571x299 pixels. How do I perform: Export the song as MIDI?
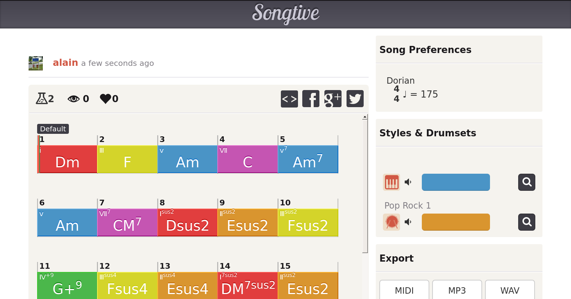coord(404,290)
